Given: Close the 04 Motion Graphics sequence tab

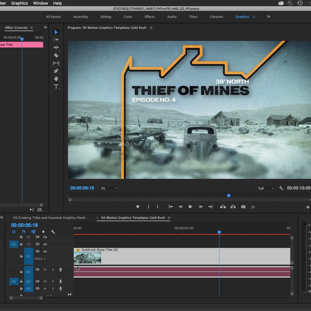Looking at the screenshot, I should (x=97, y=218).
